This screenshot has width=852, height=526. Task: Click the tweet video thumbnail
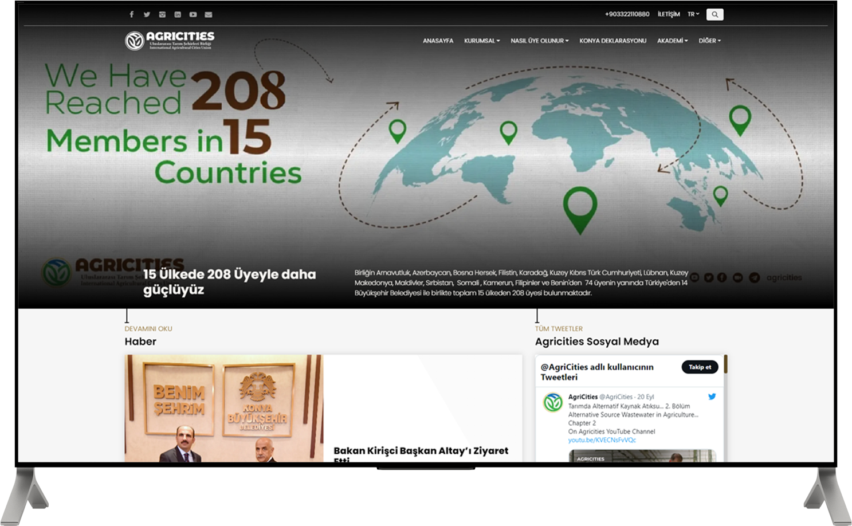[642, 456]
